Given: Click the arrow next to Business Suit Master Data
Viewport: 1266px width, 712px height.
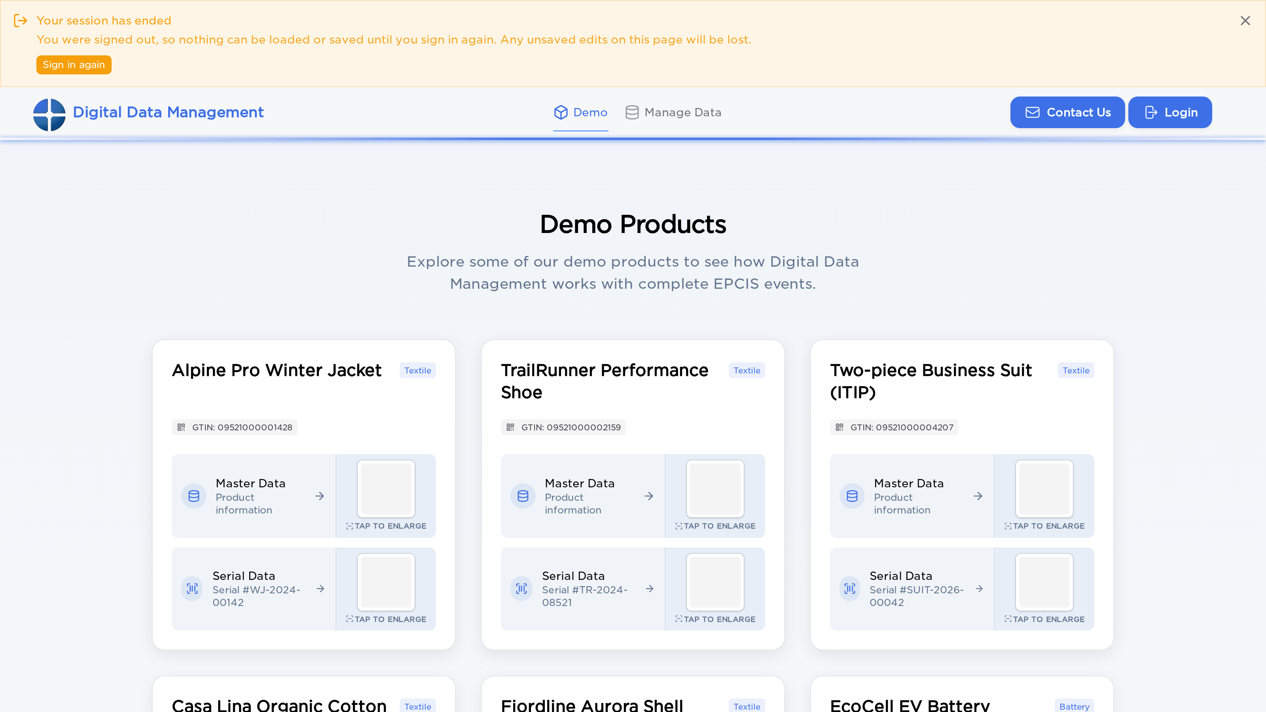Looking at the screenshot, I should 978,496.
